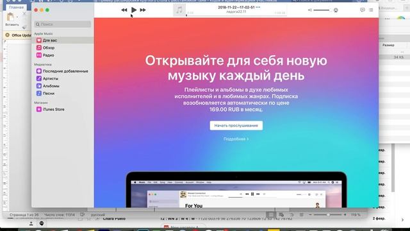Click the "русский" language status in Word
The image size is (410, 231).
tap(98, 215)
